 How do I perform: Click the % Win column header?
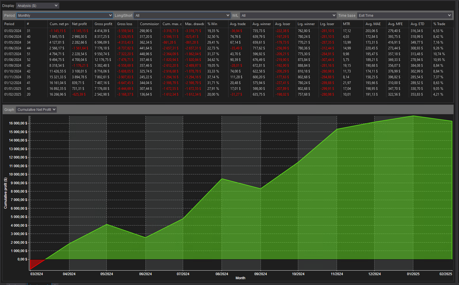coord(217,24)
